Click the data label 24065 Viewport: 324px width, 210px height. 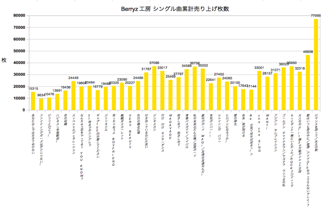(x=227, y=78)
